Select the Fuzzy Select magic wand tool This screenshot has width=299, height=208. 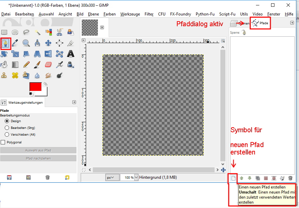[37, 32]
